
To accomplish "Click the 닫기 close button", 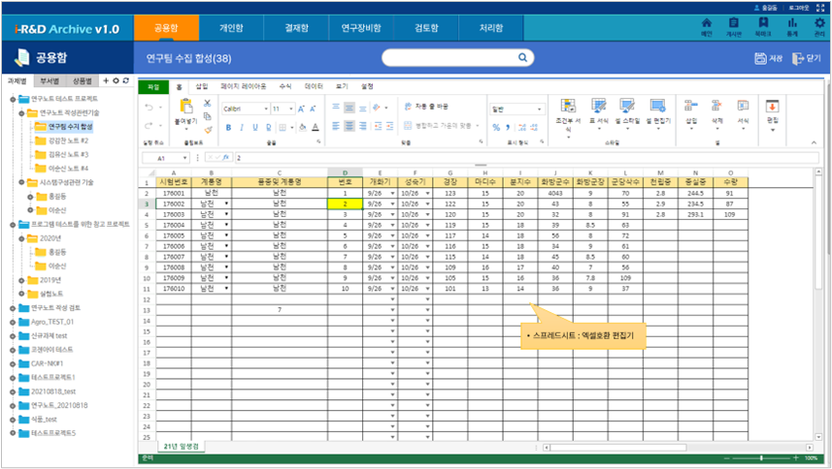I will point(806,58).
